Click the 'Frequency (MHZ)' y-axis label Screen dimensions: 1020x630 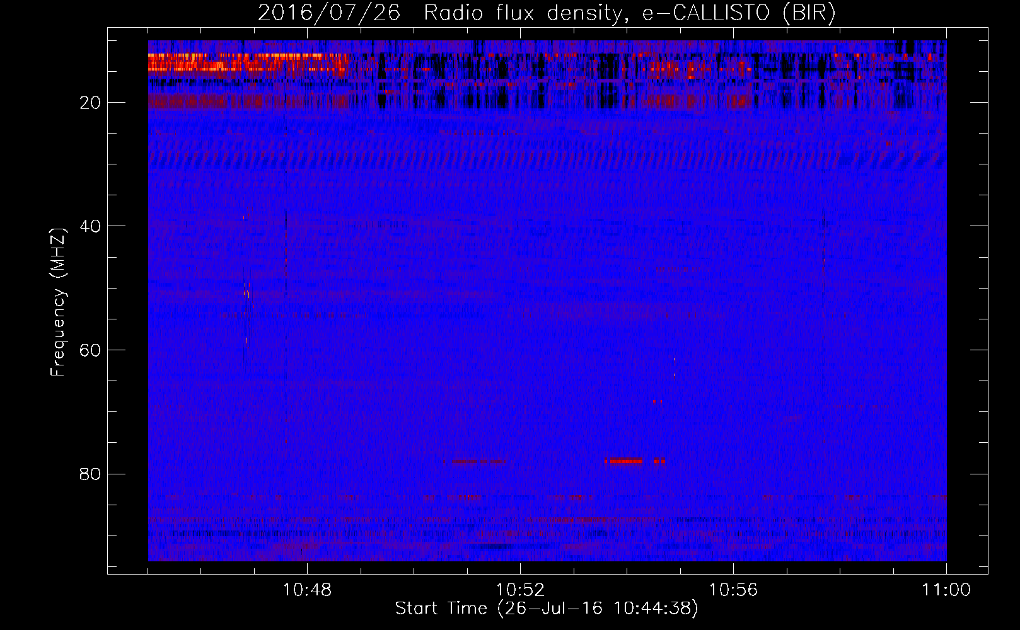[57, 302]
